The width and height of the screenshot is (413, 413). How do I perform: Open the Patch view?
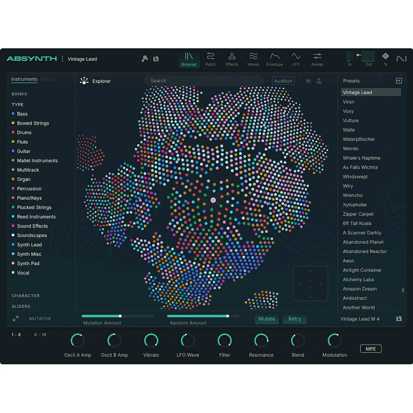pos(210,59)
